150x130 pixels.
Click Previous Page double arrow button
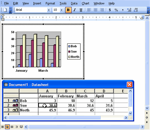tap(147, 113)
